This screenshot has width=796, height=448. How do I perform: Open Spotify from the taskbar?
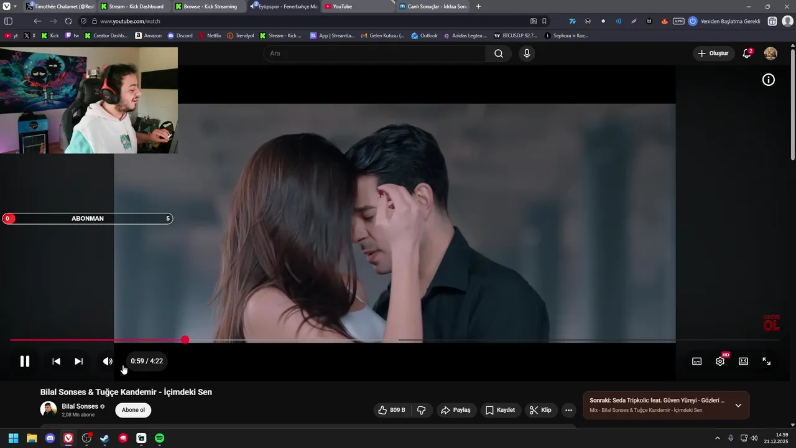pos(159,438)
